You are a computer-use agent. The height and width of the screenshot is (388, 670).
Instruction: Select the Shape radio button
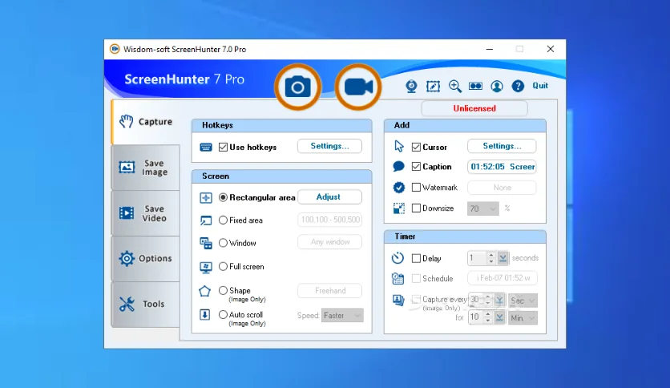(223, 290)
